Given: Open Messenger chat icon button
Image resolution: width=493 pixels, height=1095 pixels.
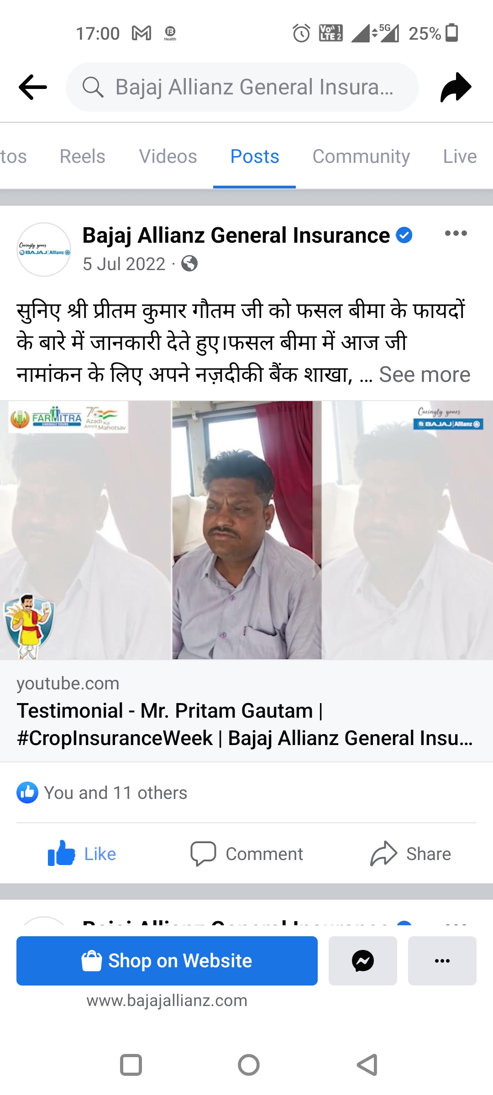Looking at the screenshot, I should (363, 960).
